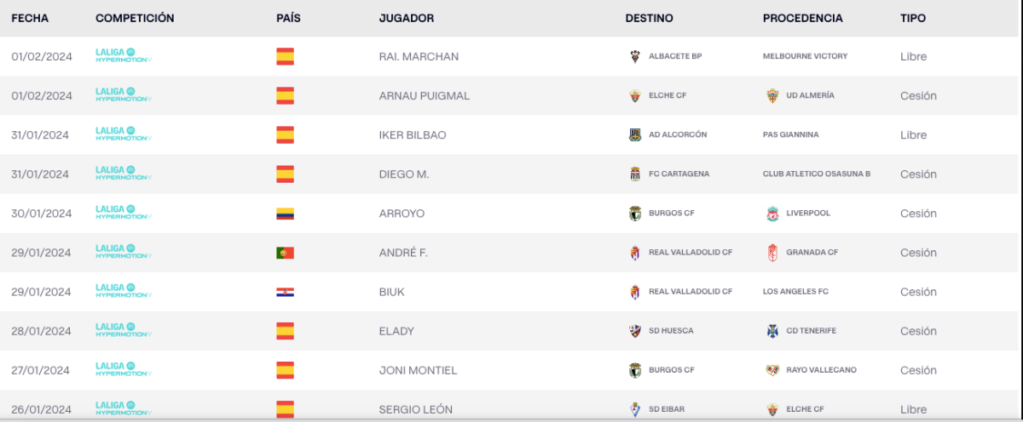The width and height of the screenshot is (1023, 422).
Task: Sort by the FECHA column header
Action: [x=30, y=18]
